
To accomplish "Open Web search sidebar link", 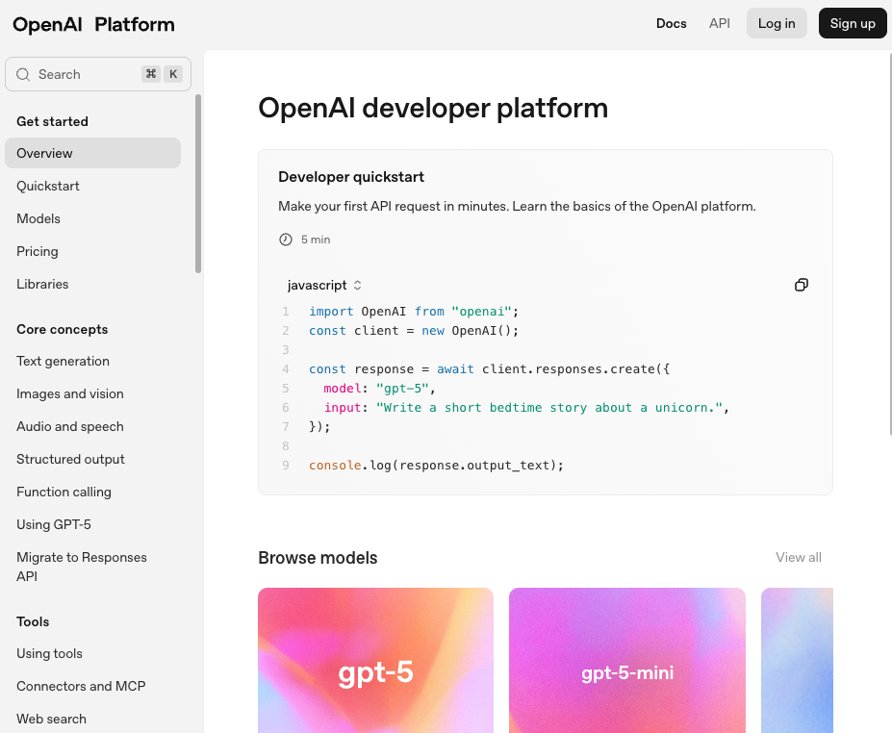I will 51,719.
